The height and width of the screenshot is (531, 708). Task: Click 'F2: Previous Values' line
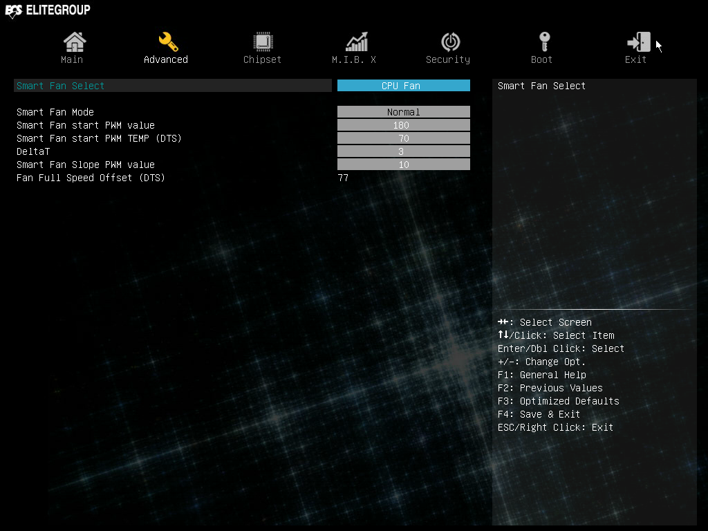550,388
